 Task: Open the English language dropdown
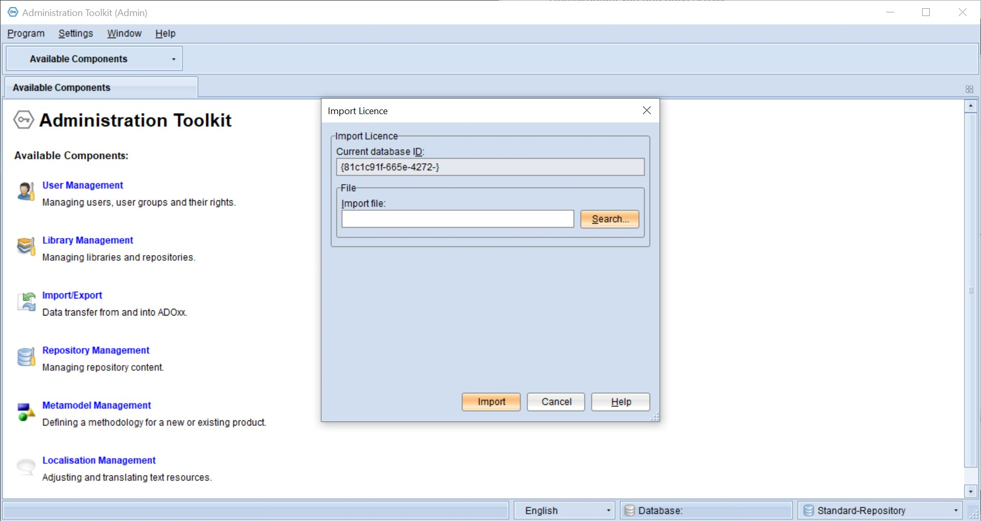point(608,510)
